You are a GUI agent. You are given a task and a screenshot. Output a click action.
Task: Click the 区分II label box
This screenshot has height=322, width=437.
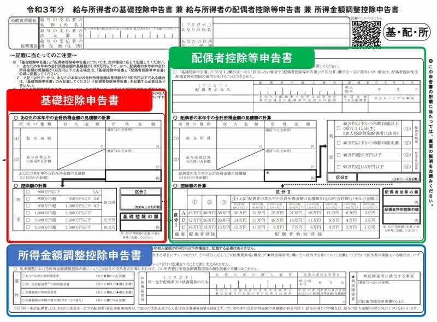(341, 177)
